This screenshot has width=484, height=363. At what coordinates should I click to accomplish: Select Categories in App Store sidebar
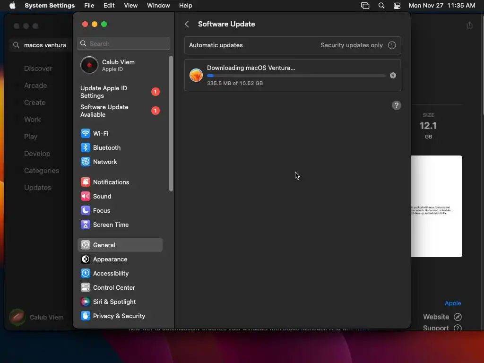(x=42, y=171)
